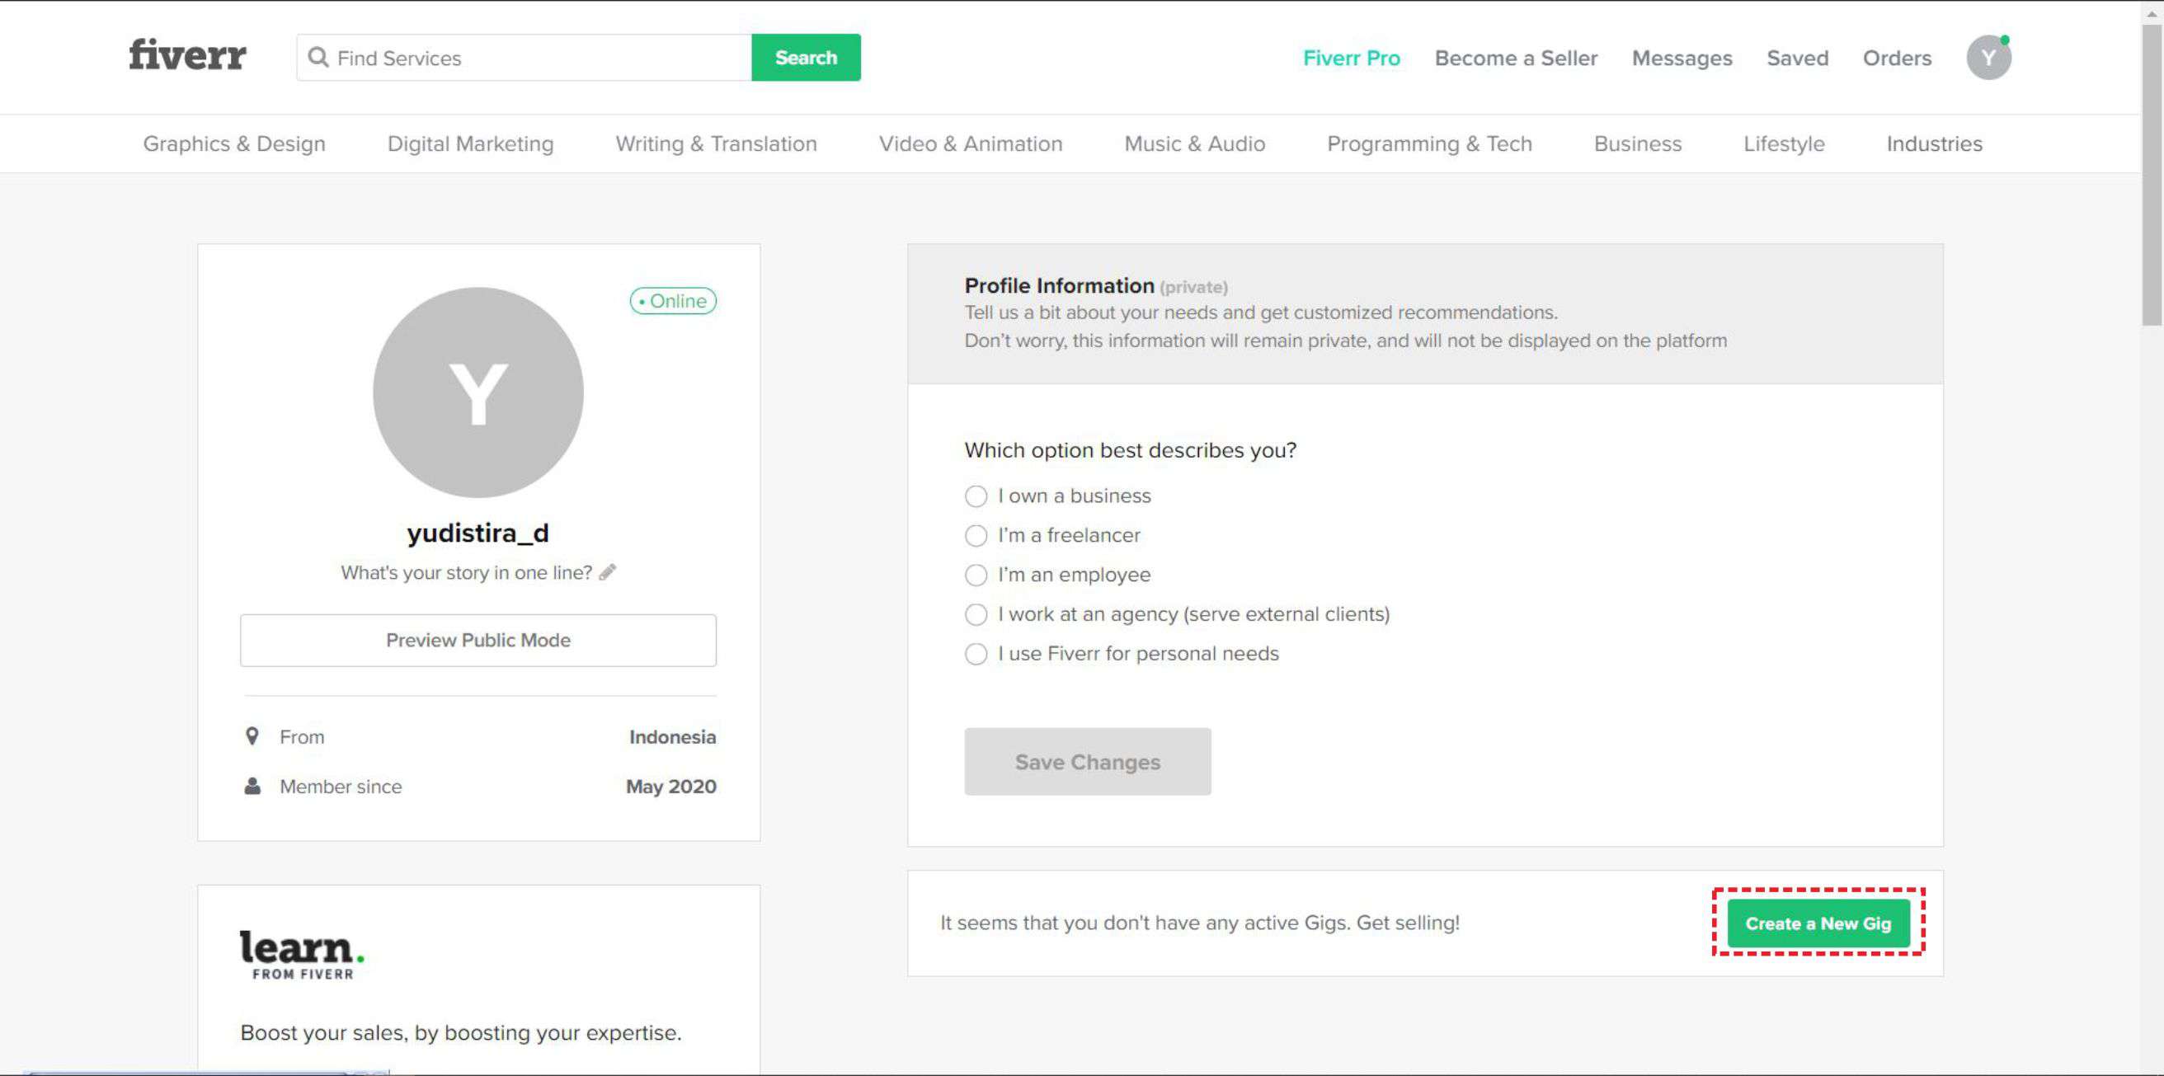Viewport: 2164px width, 1076px height.
Task: Choose "I use Fiverr for personal needs"
Action: tap(976, 655)
